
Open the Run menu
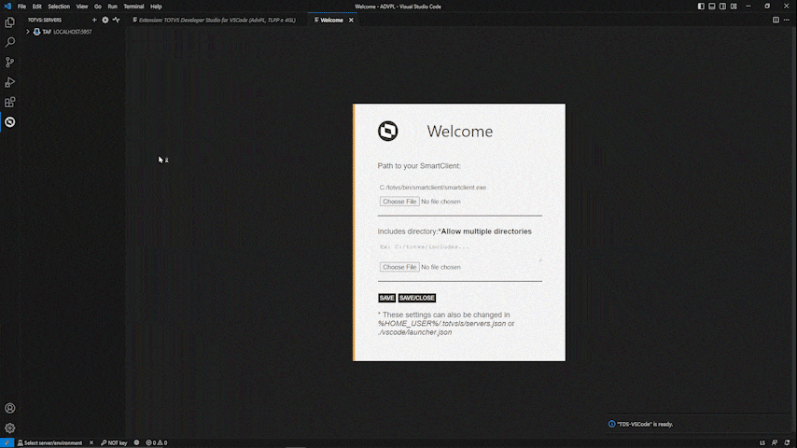coord(112,7)
